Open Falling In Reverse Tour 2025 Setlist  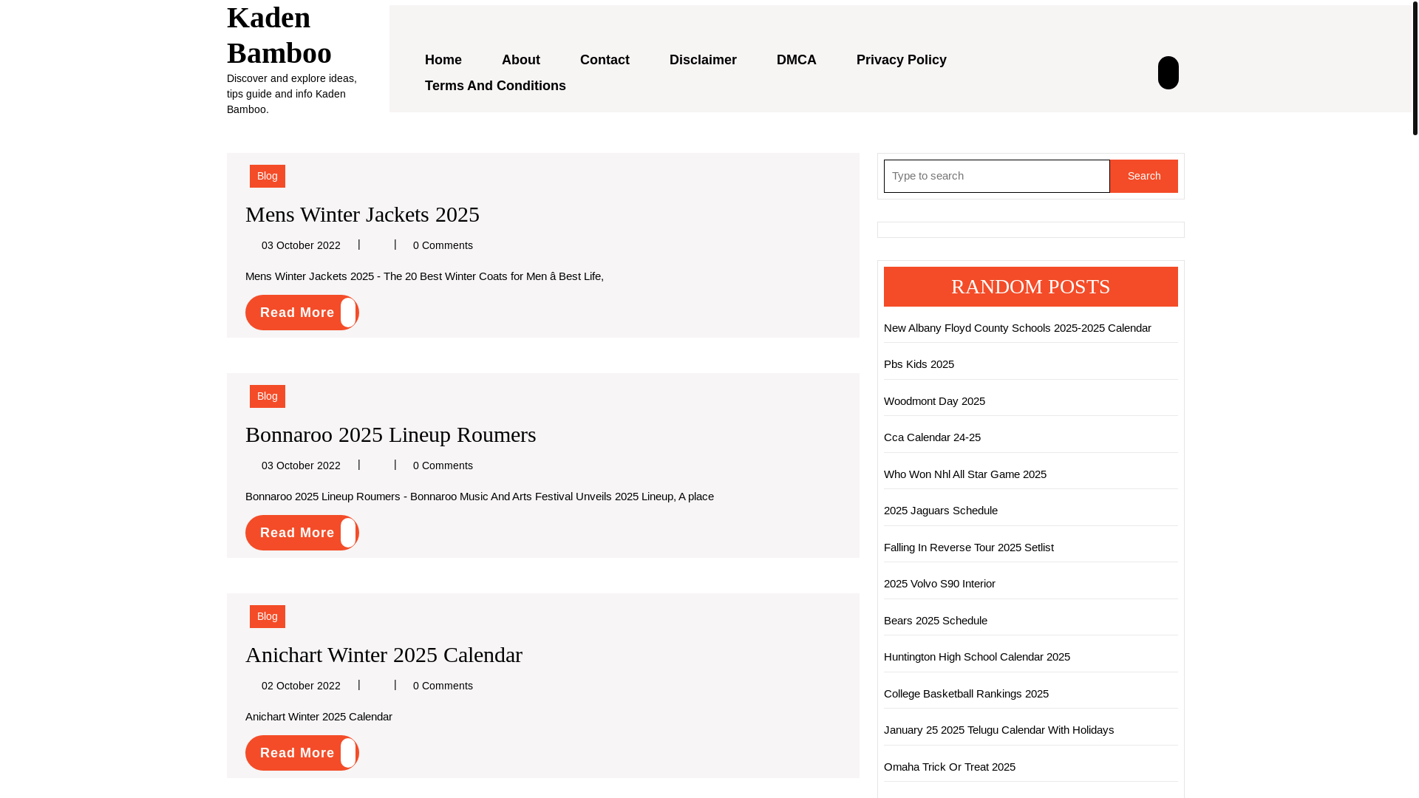coord(968,548)
